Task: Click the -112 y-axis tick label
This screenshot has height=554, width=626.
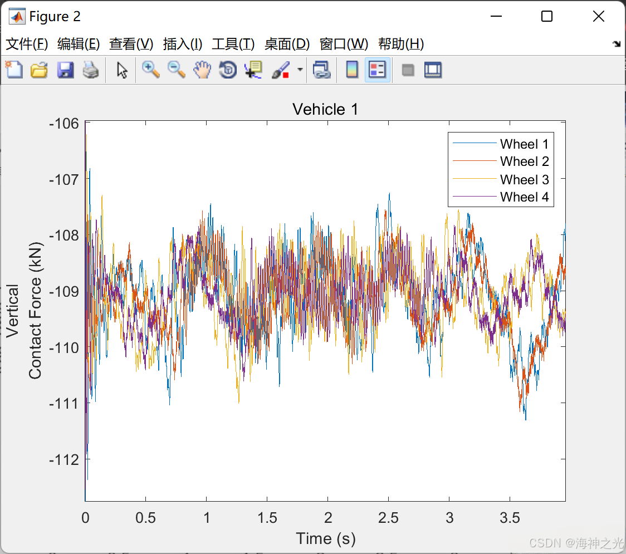Action: point(64,460)
